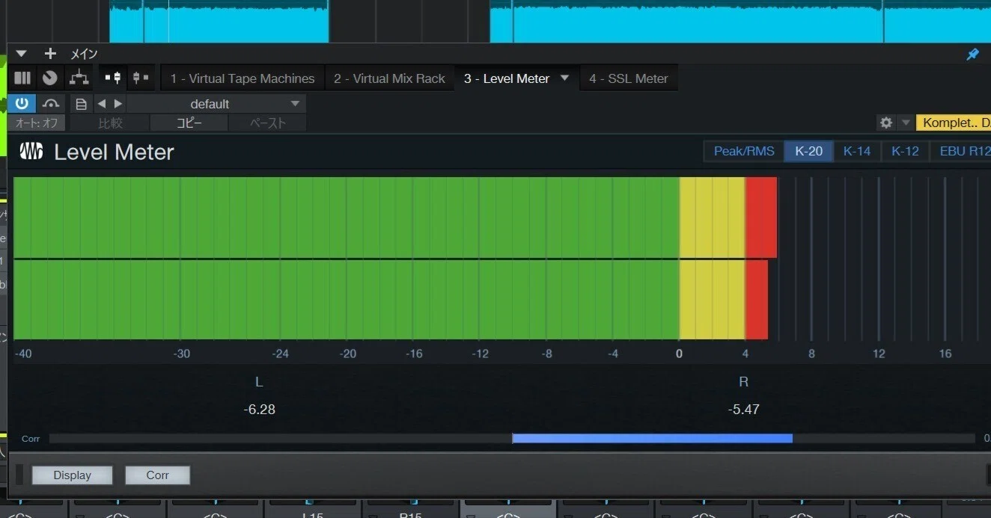Click the knob macro controls icon
This screenshot has width=991, height=518.
point(50,78)
